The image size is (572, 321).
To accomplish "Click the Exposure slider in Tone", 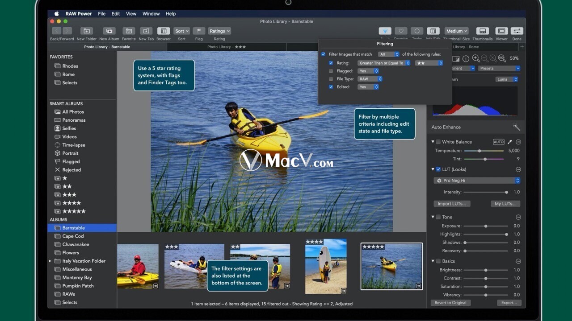I will pos(485,226).
